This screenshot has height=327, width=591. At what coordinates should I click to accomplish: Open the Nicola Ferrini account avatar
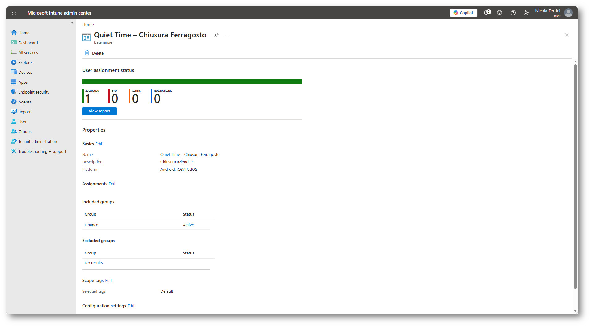point(568,13)
